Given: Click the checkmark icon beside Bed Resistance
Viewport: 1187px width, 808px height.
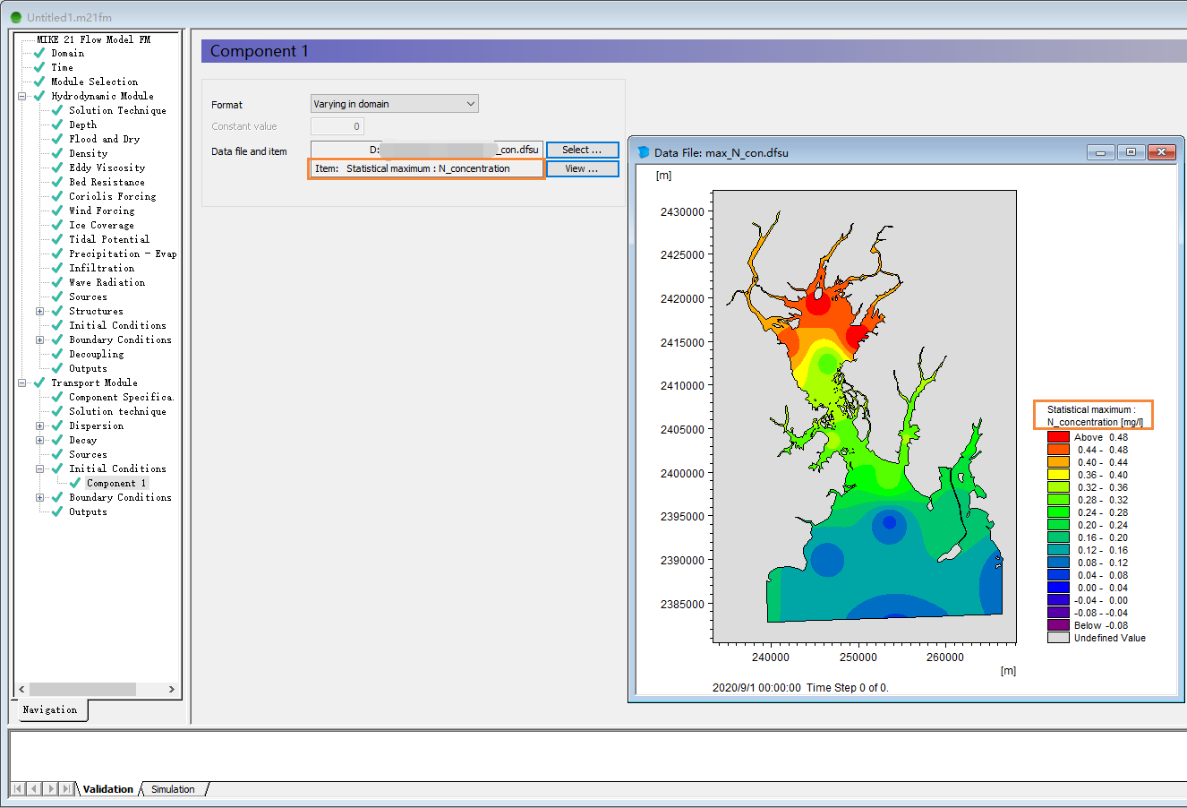Looking at the screenshot, I should pyautogui.click(x=57, y=183).
